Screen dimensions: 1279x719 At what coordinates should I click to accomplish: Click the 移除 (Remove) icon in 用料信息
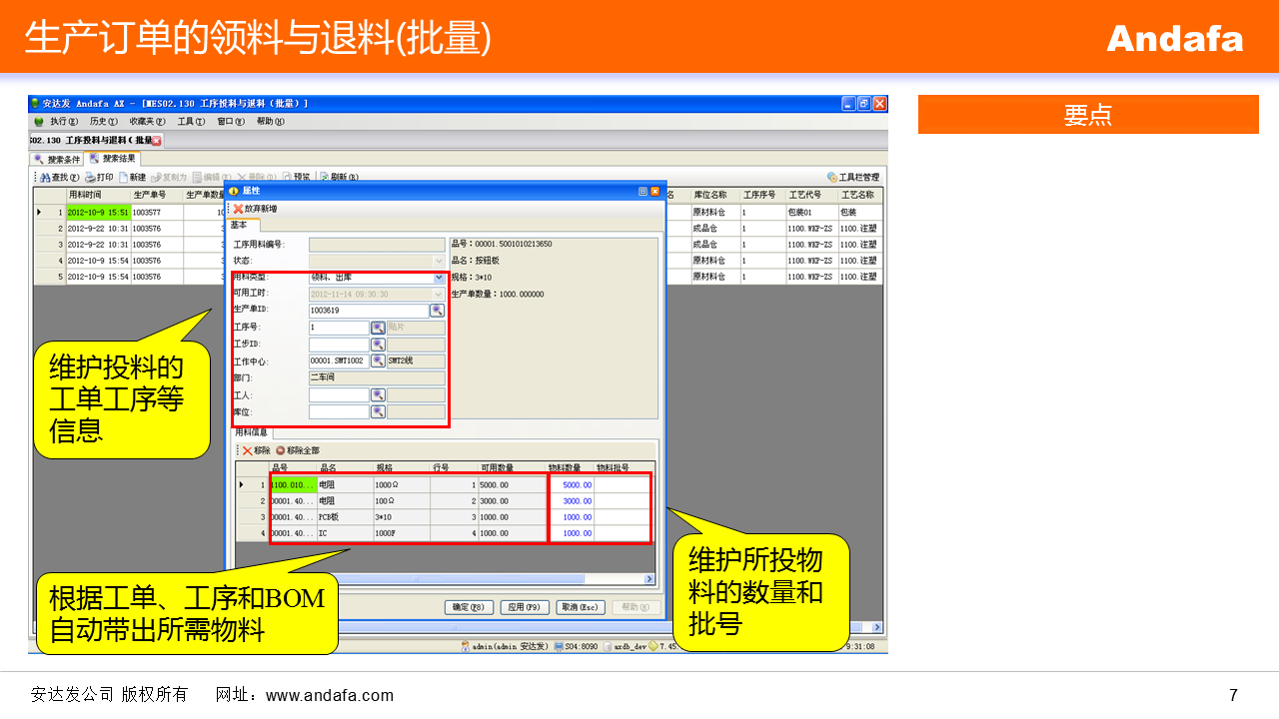click(x=248, y=450)
